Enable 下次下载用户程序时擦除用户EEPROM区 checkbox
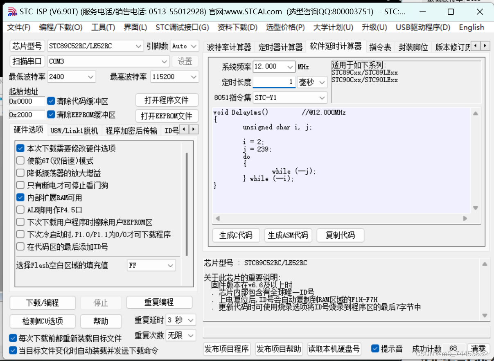The image size is (494, 361). pos(20,222)
